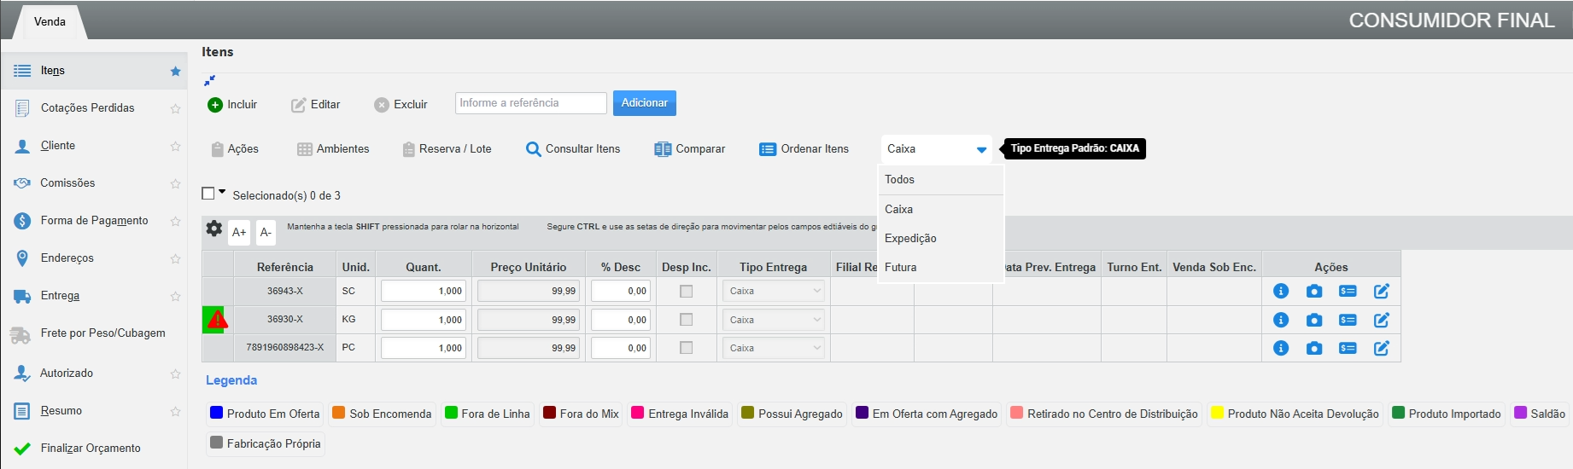Switch to the Venda tab
Screen dimensions: 1573x469
pos(50,21)
